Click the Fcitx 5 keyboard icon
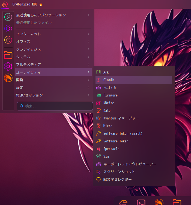191x205 pixels. 99,87
